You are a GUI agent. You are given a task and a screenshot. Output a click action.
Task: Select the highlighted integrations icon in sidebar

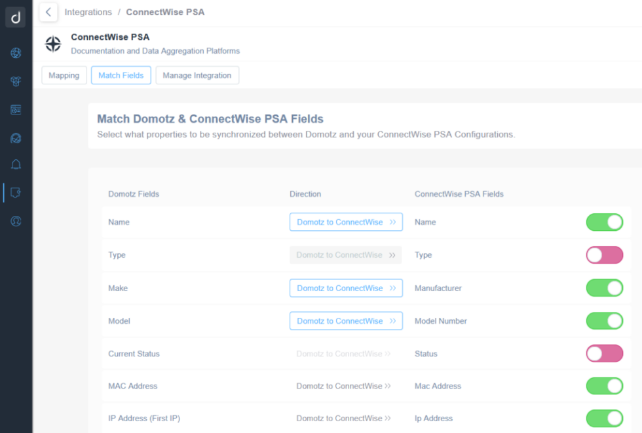click(x=16, y=192)
